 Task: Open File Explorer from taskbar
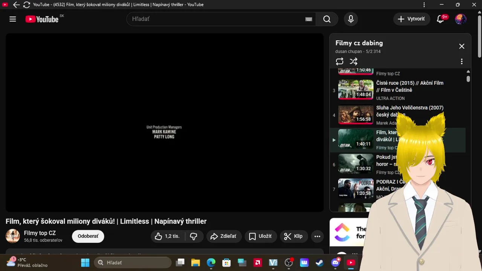coord(195,262)
